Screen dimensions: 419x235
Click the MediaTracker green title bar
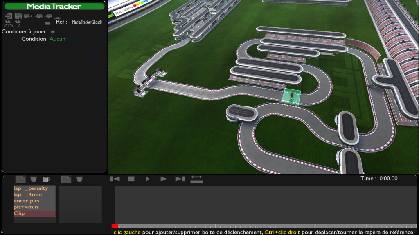click(x=54, y=7)
